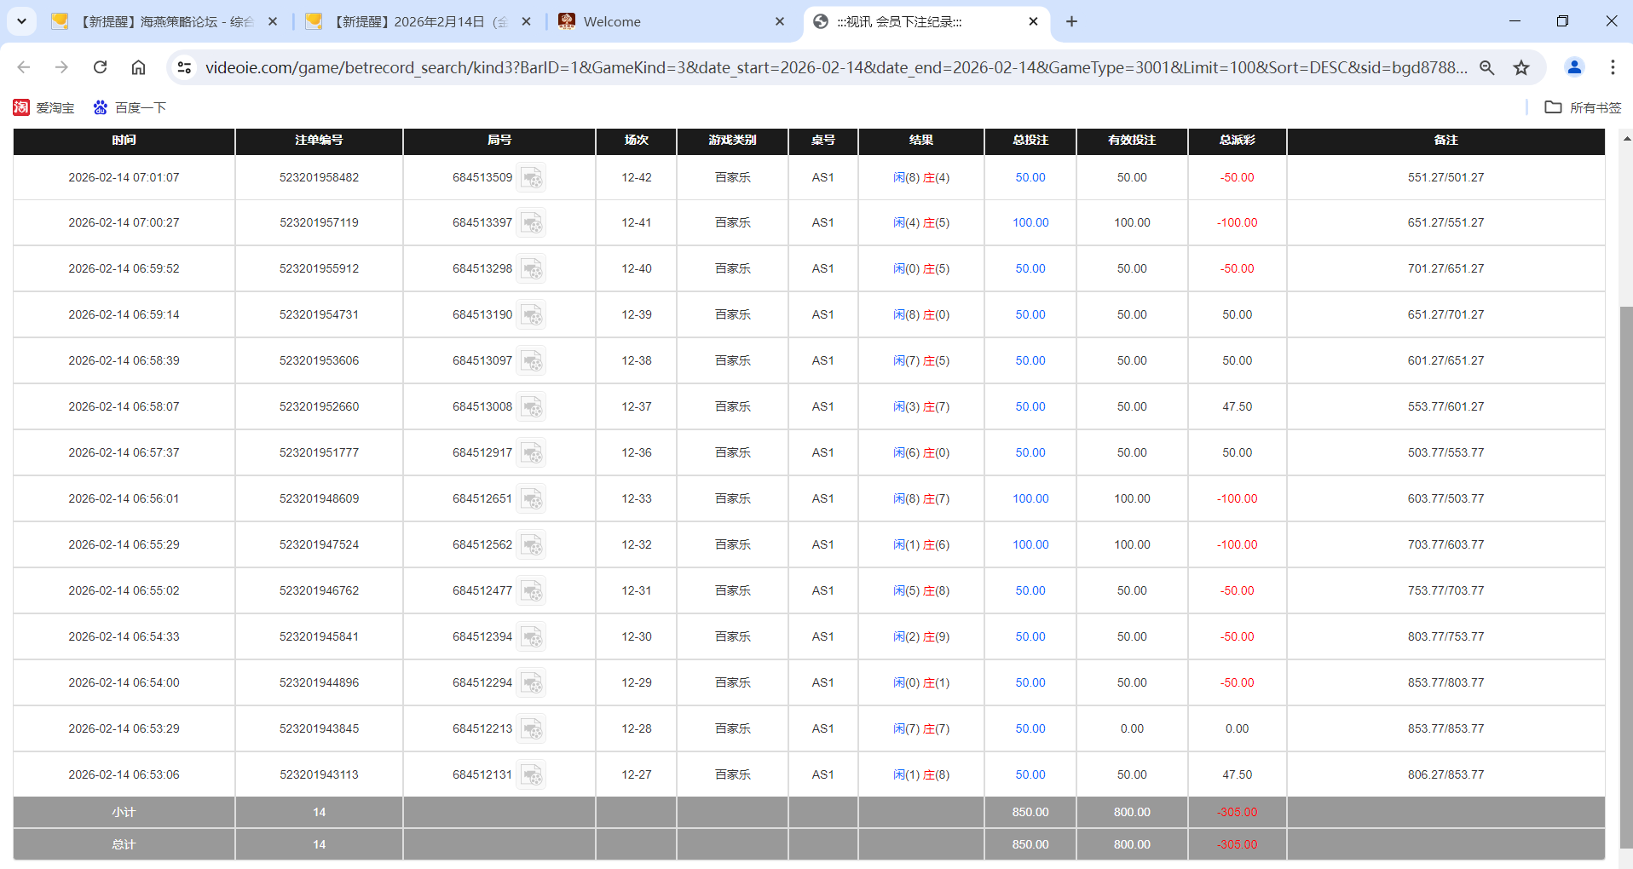
Task: Expand the 所有书签 bookmarks folder
Action: click(1583, 107)
